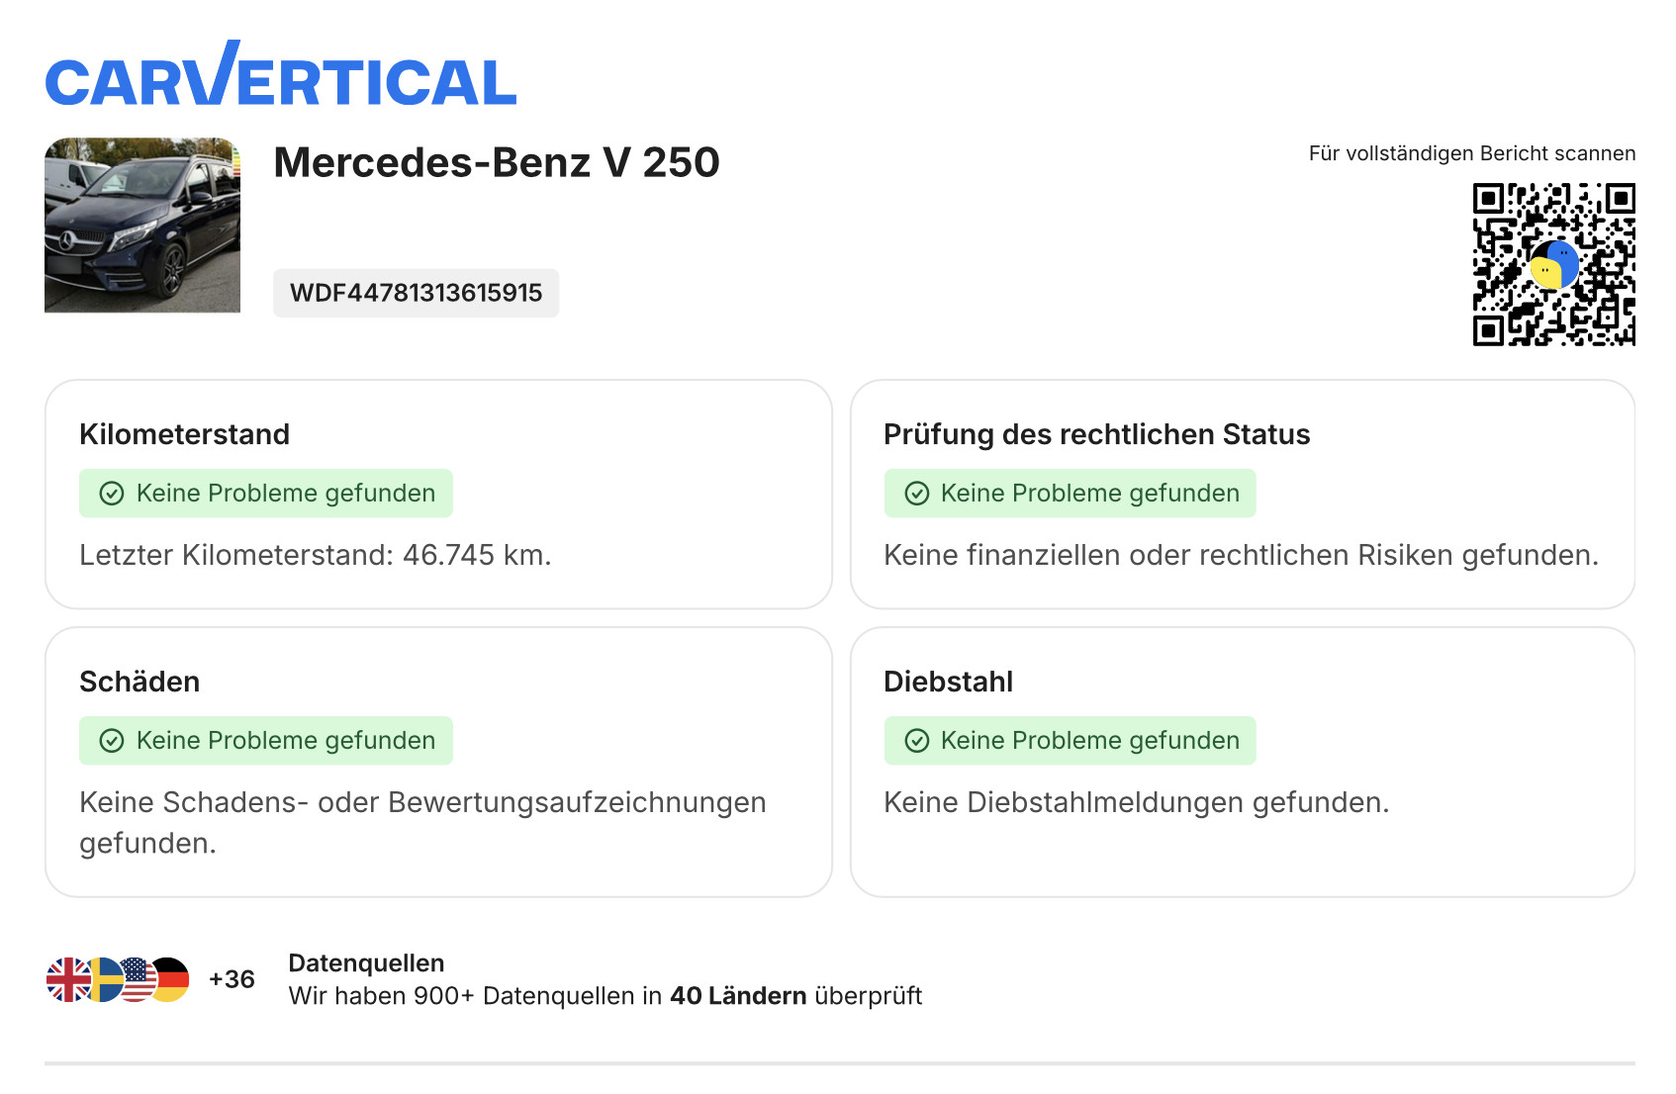This screenshot has width=1676, height=1094.
Task: Click the Swedish flag icon
Action: point(104,980)
